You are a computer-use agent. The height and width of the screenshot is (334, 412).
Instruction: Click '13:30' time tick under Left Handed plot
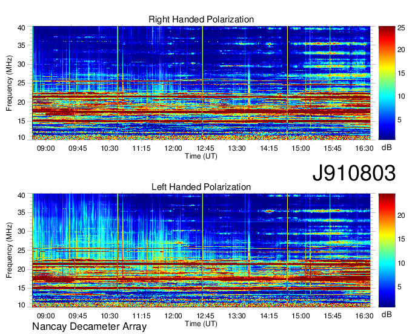pos(237,316)
